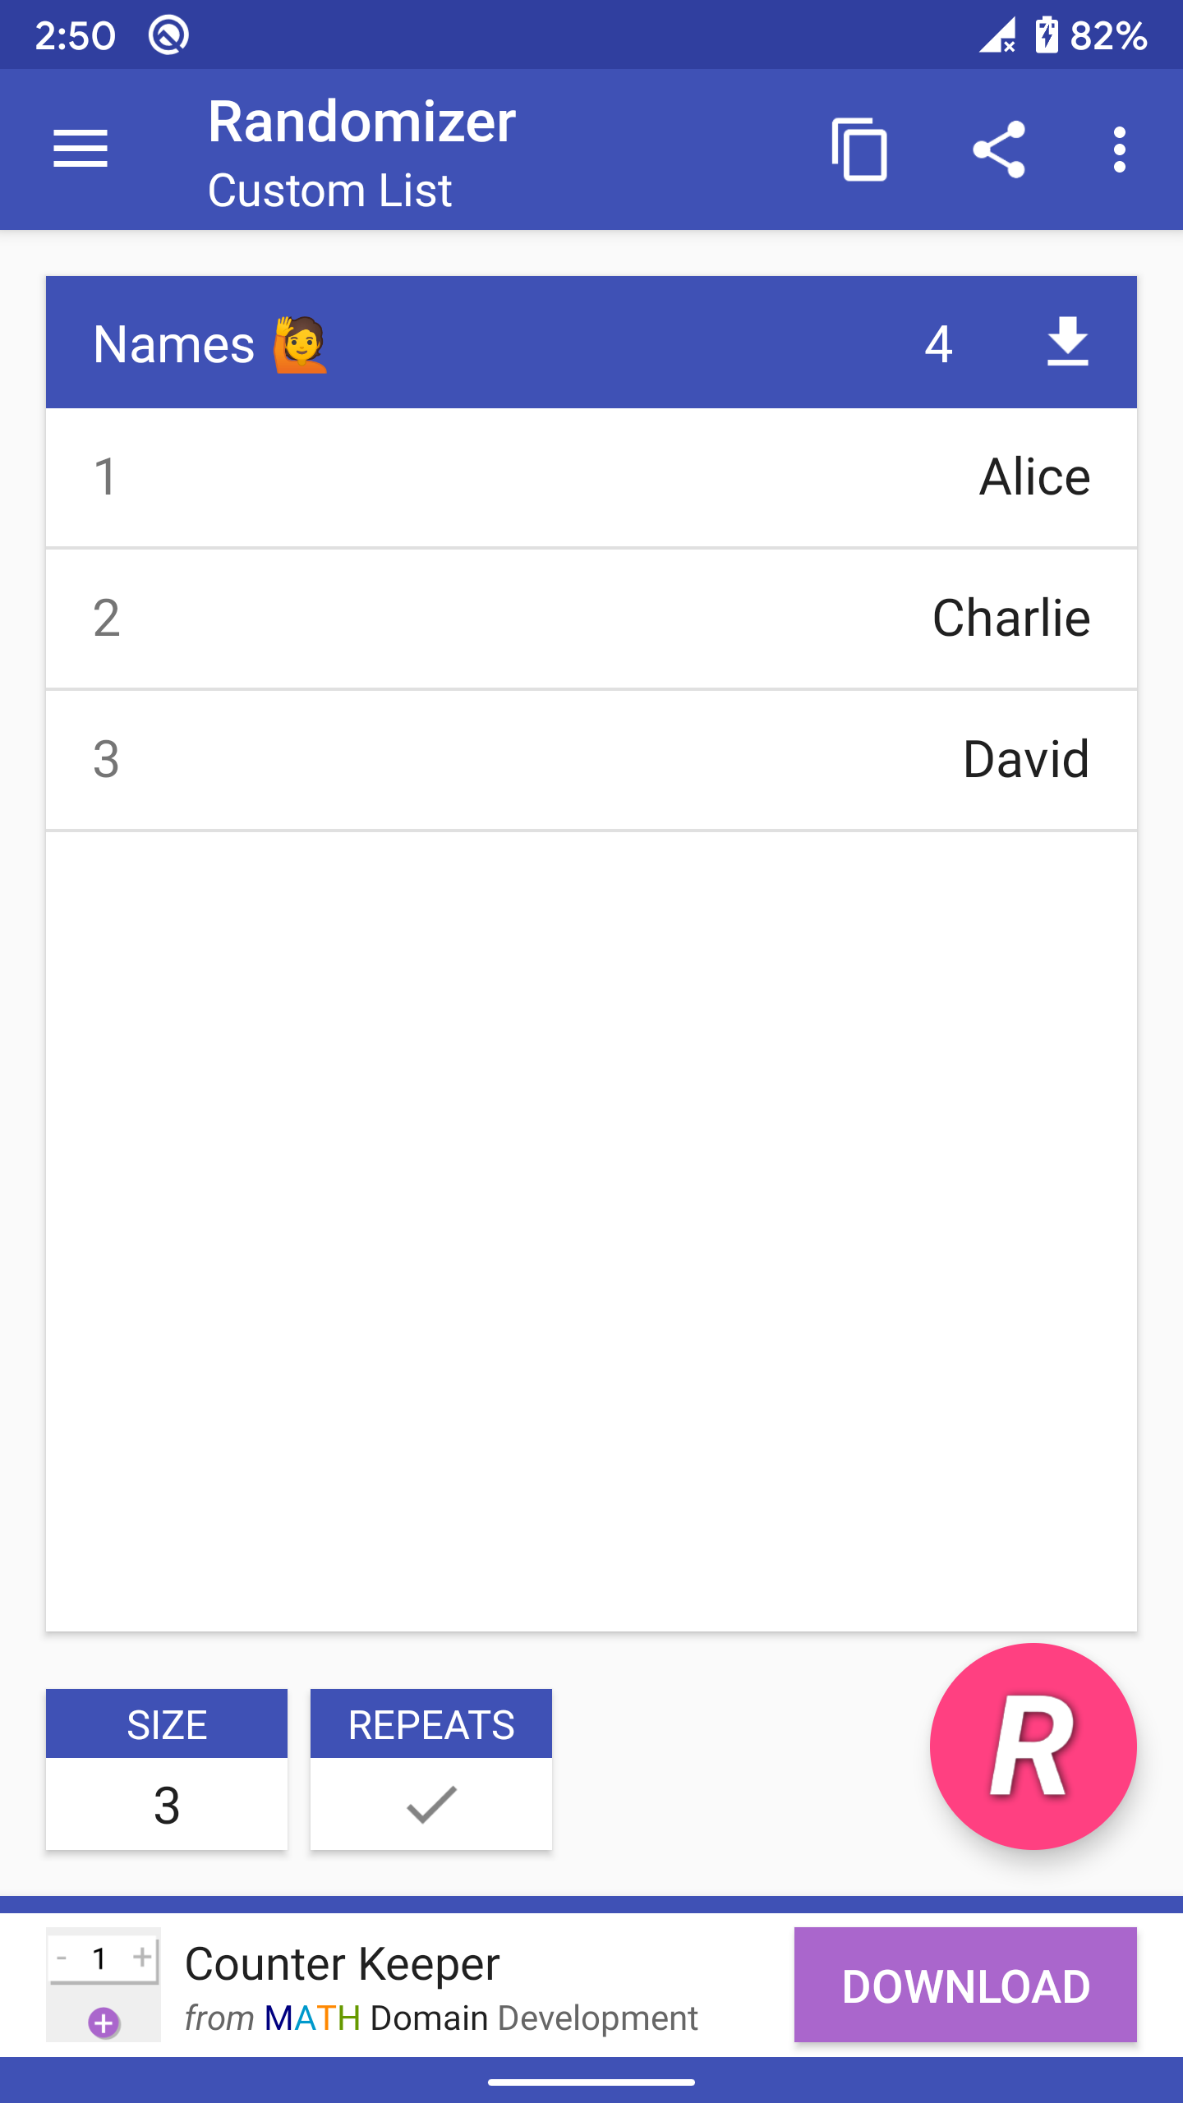Image resolution: width=1183 pixels, height=2103 pixels.
Task: Tap the pink R randomize button
Action: [1033, 1746]
